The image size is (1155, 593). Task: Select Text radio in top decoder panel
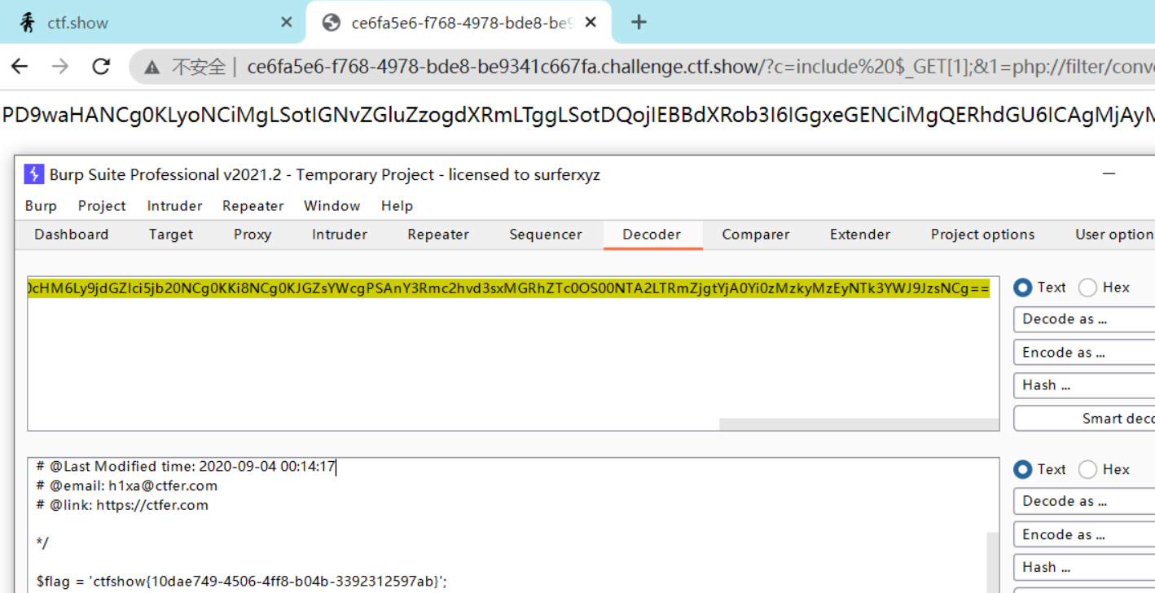[1022, 288]
